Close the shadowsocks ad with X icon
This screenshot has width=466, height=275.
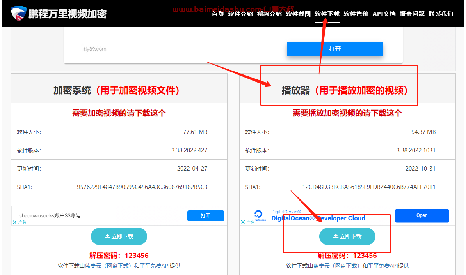[x=15, y=222]
